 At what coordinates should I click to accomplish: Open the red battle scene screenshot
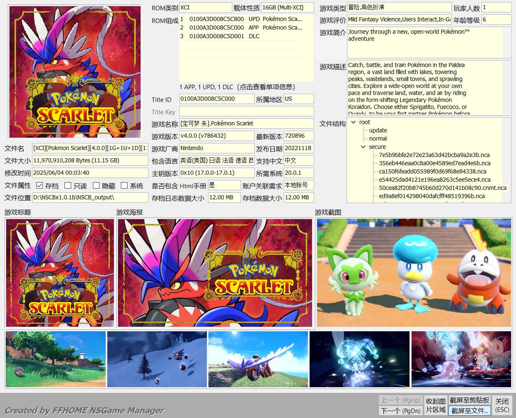coord(461,359)
